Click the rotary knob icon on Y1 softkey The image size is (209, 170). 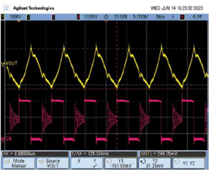click(109, 161)
